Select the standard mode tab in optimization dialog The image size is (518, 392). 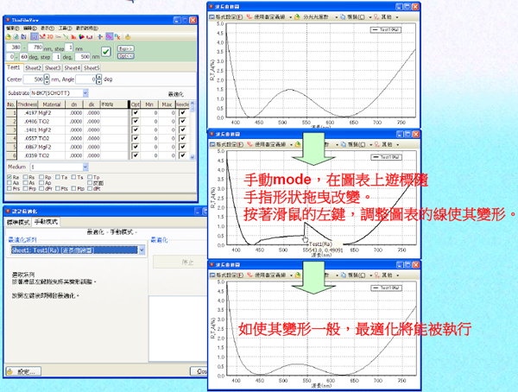pos(18,222)
